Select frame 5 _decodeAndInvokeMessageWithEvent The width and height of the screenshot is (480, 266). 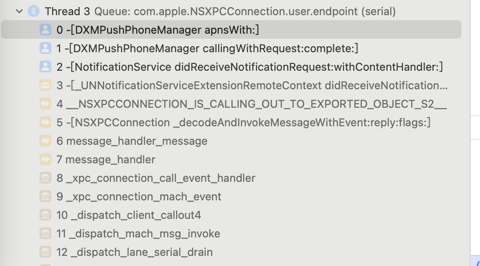[243, 122]
